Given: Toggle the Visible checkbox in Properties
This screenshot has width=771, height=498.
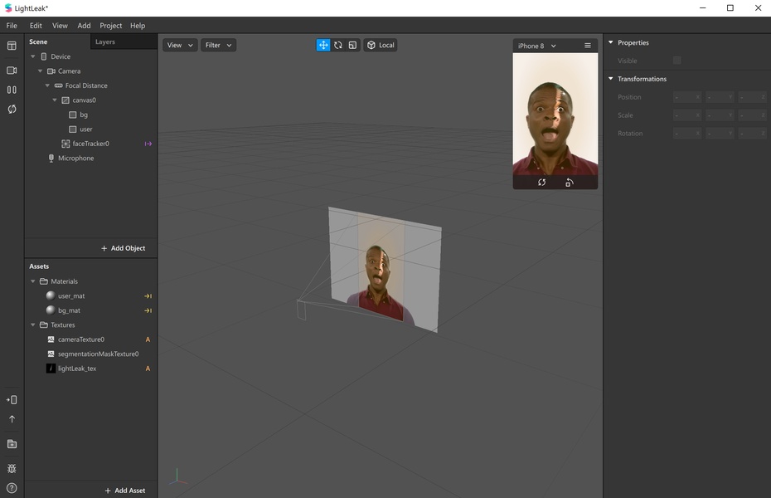Looking at the screenshot, I should [676, 61].
